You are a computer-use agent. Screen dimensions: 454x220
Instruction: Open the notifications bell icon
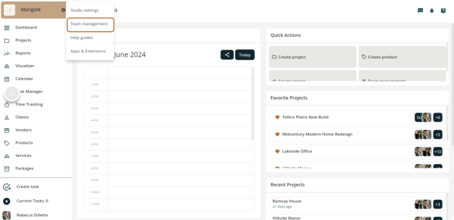(x=432, y=11)
